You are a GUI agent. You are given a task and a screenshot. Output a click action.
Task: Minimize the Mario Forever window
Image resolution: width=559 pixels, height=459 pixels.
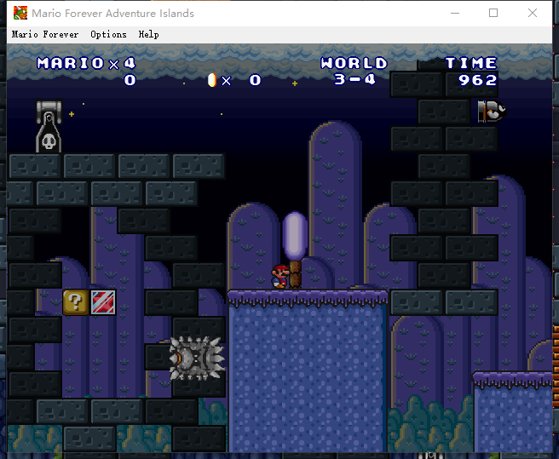(x=455, y=13)
